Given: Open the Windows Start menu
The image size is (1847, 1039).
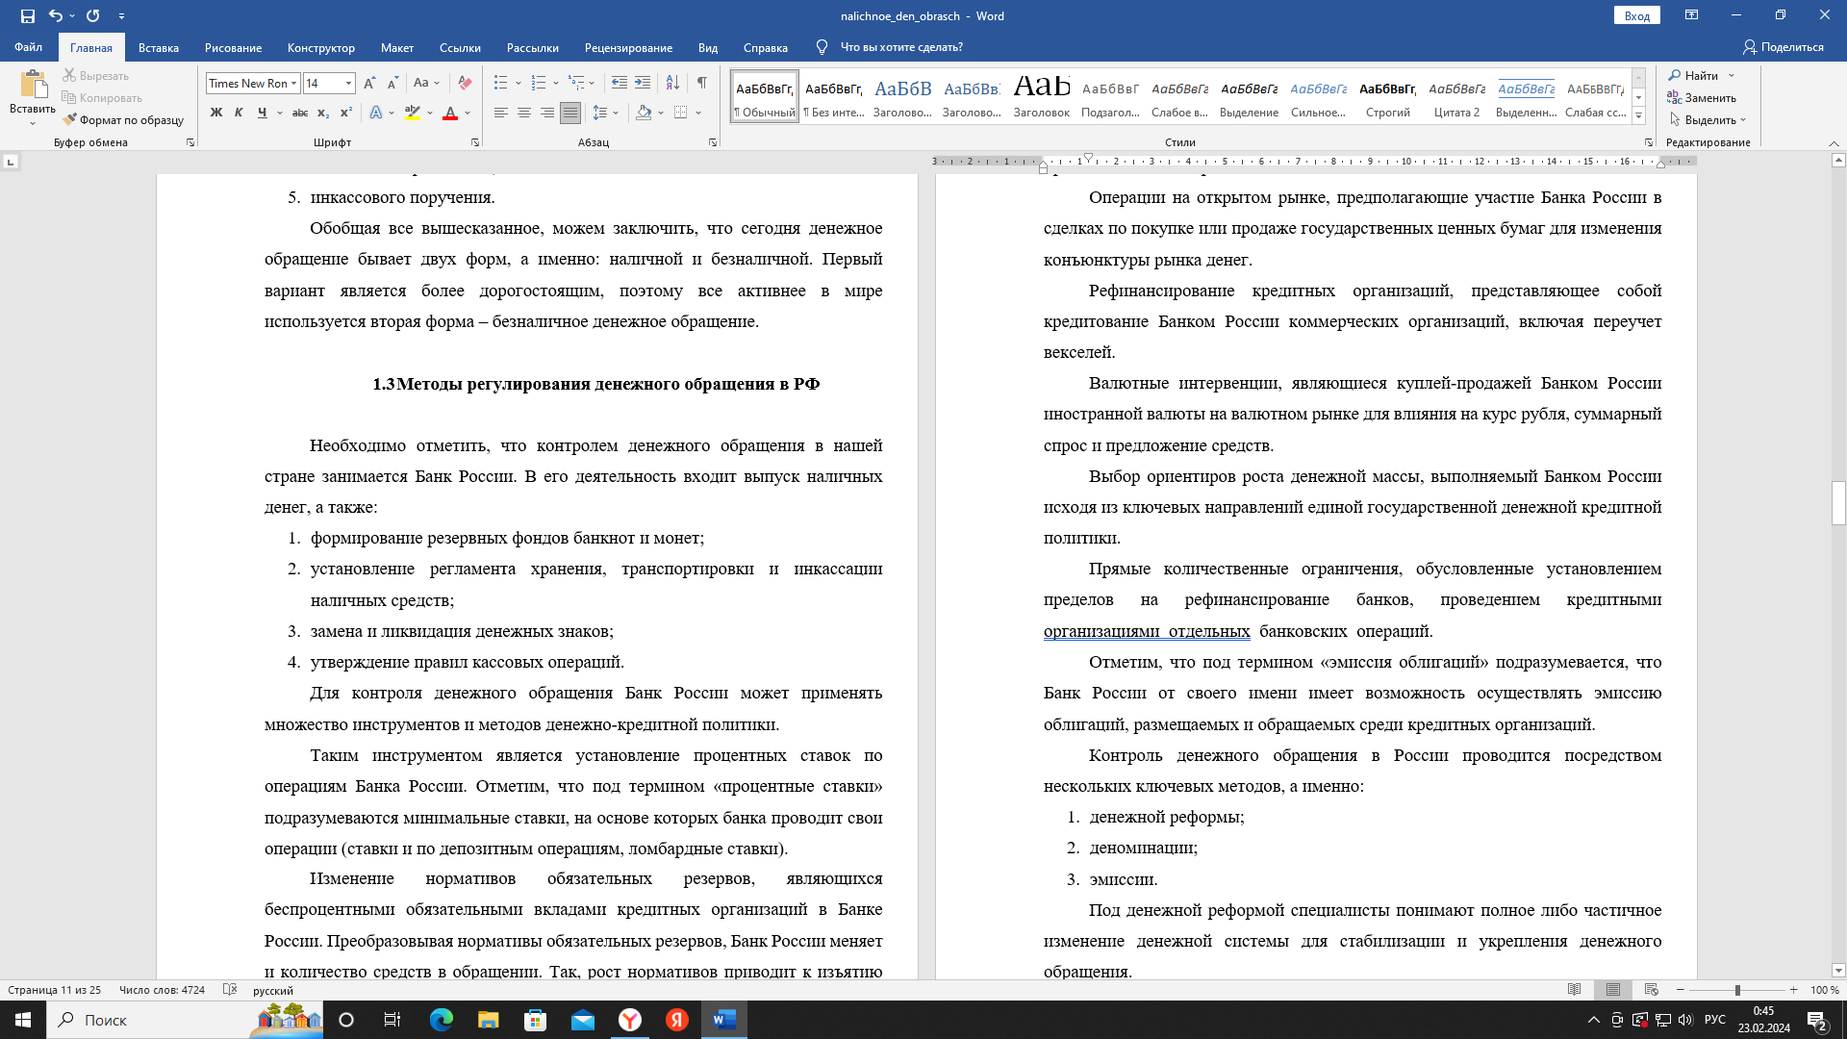Looking at the screenshot, I should [23, 1020].
